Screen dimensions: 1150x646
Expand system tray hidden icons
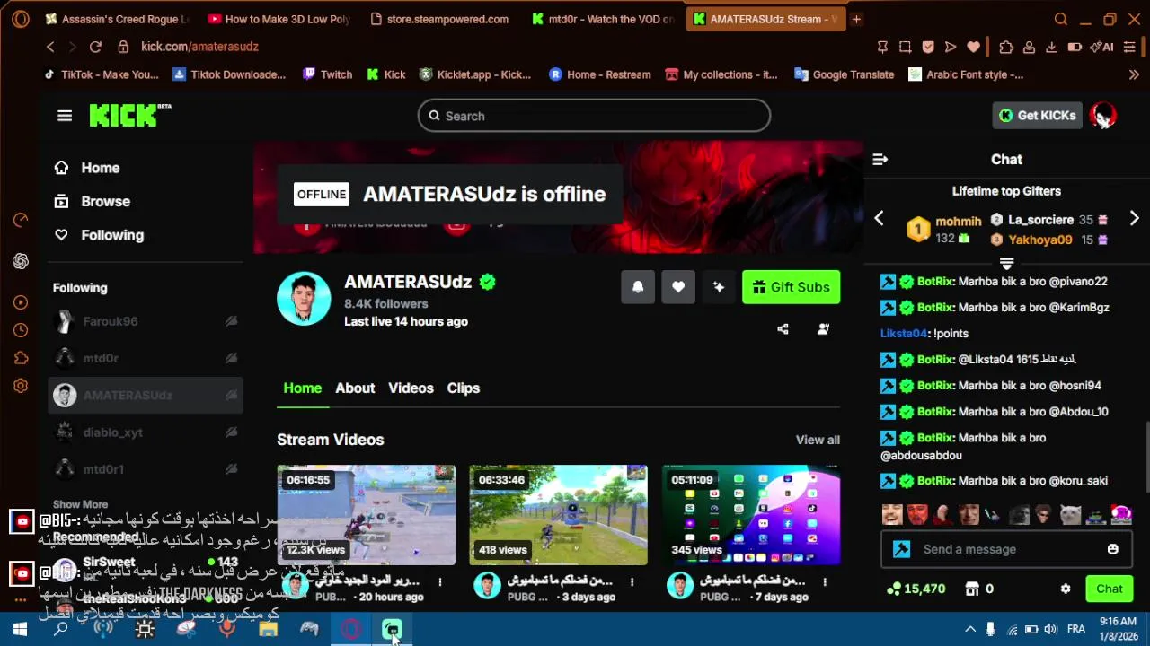[x=969, y=629]
